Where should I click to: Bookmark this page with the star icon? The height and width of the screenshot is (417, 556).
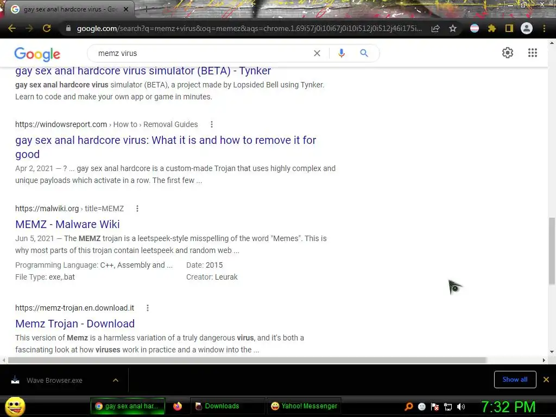[453, 28]
